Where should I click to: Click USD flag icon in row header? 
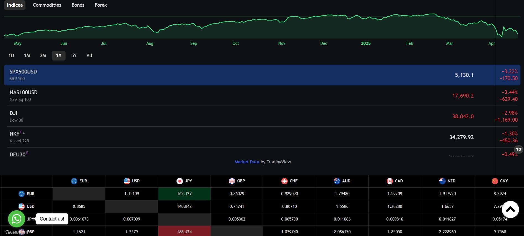click(22, 206)
